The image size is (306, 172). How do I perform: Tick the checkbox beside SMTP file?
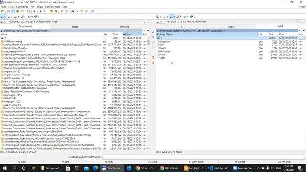tap(158, 58)
